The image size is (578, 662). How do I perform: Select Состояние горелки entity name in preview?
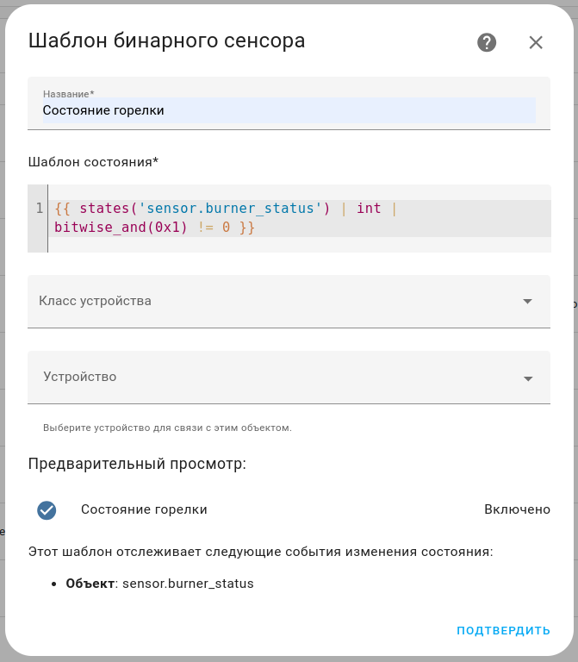(x=144, y=509)
